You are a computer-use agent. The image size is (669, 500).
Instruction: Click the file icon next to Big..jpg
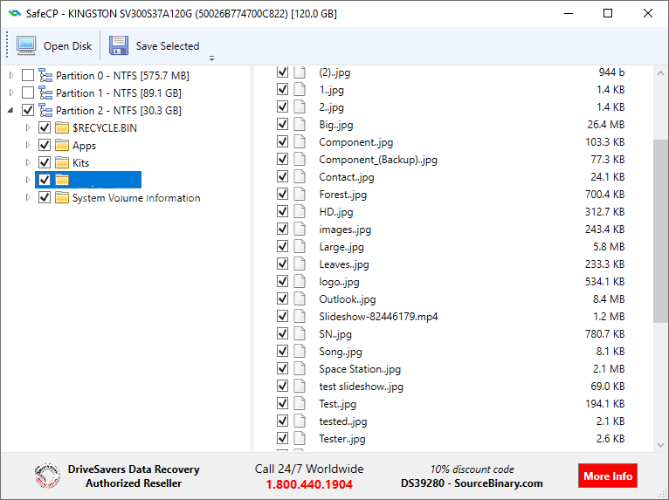tap(300, 125)
